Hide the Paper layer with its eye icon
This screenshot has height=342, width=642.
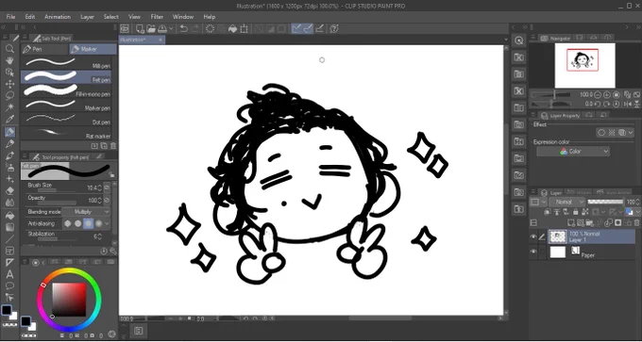pyautogui.click(x=533, y=252)
